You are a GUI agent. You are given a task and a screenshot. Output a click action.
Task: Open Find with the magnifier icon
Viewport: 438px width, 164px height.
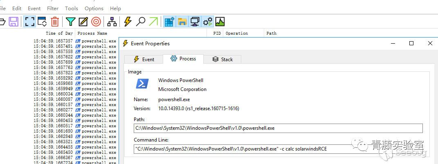point(141,22)
